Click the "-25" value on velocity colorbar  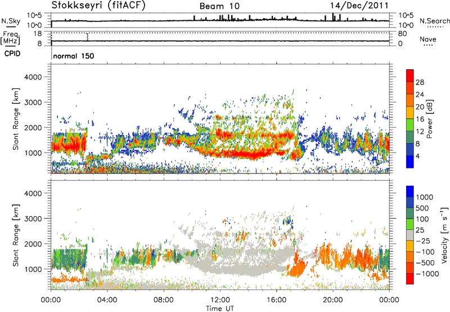[423, 240]
